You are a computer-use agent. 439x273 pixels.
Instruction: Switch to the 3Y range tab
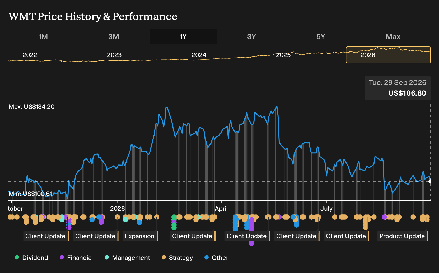pos(251,36)
